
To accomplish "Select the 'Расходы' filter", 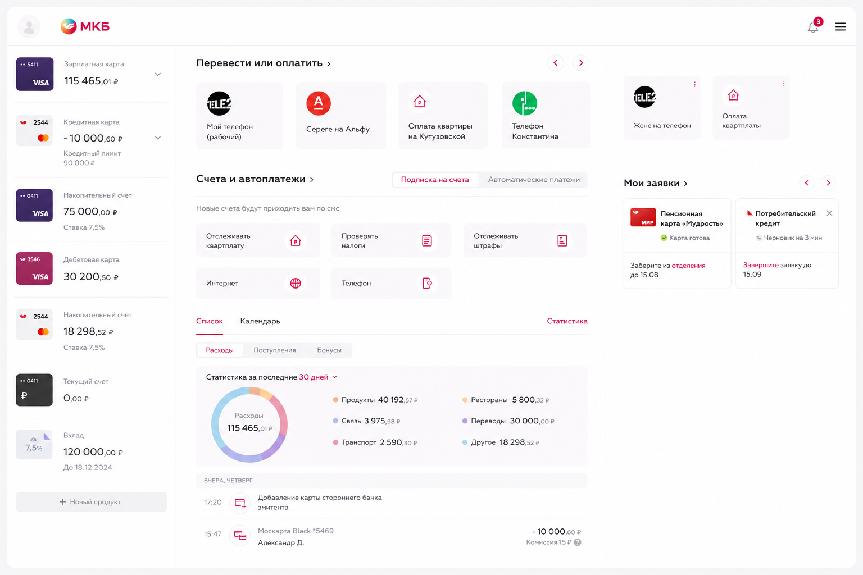I will point(220,350).
